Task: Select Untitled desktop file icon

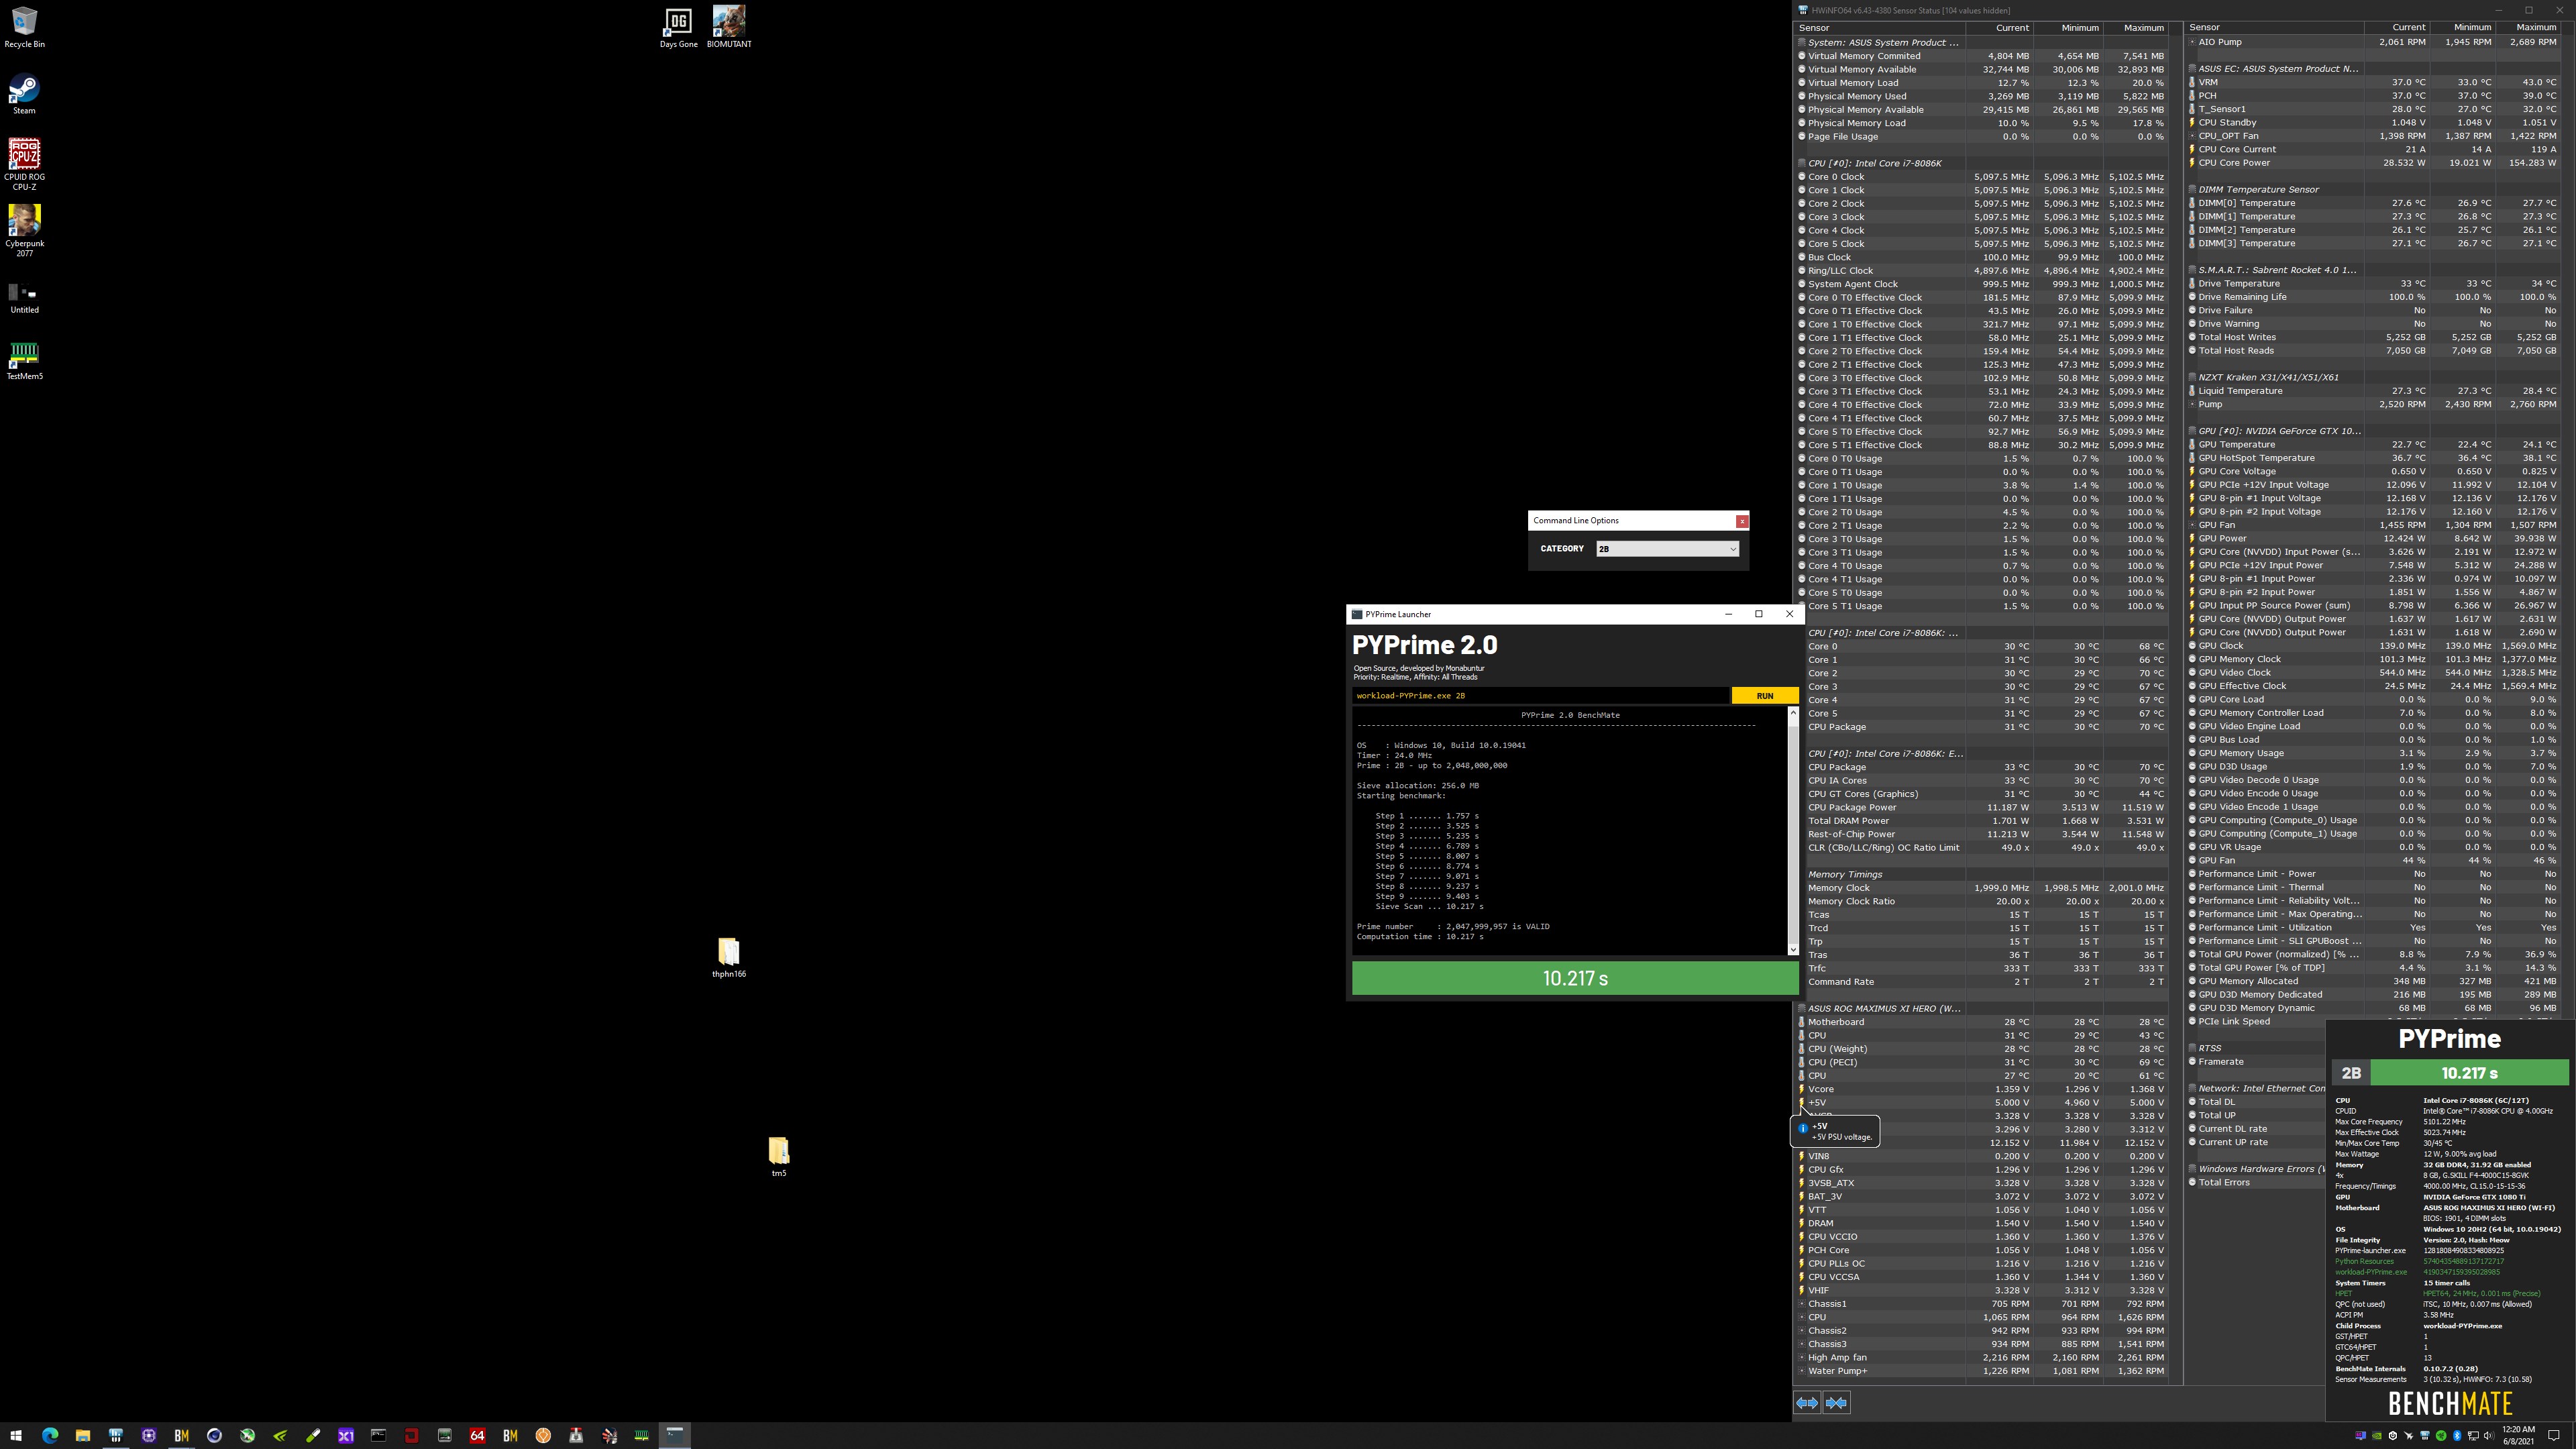Action: [x=24, y=297]
